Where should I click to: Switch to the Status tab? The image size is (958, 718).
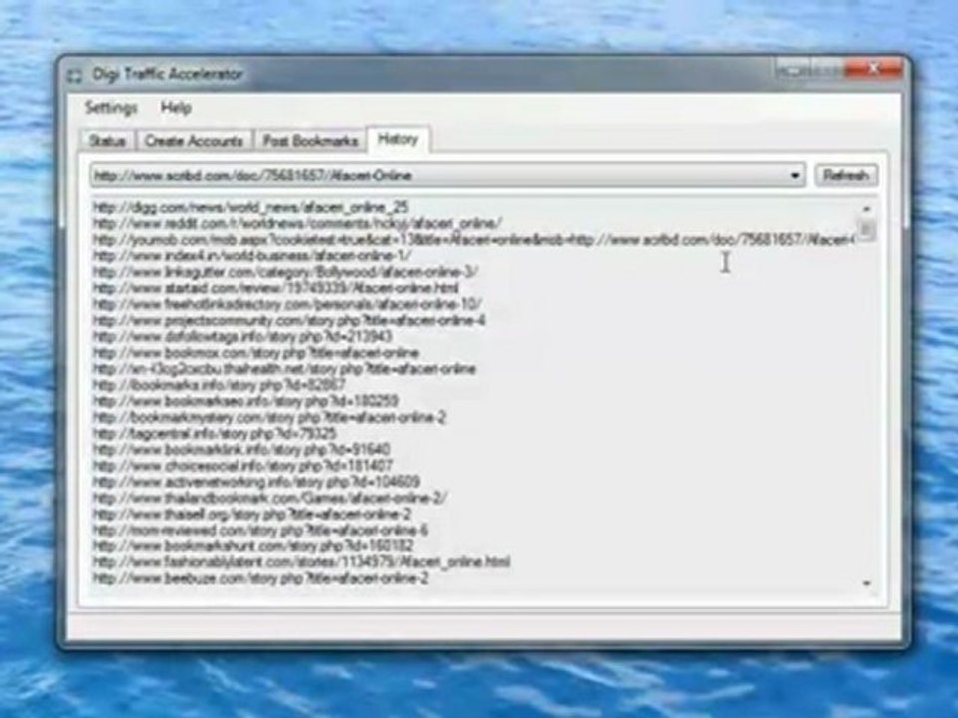(x=107, y=141)
